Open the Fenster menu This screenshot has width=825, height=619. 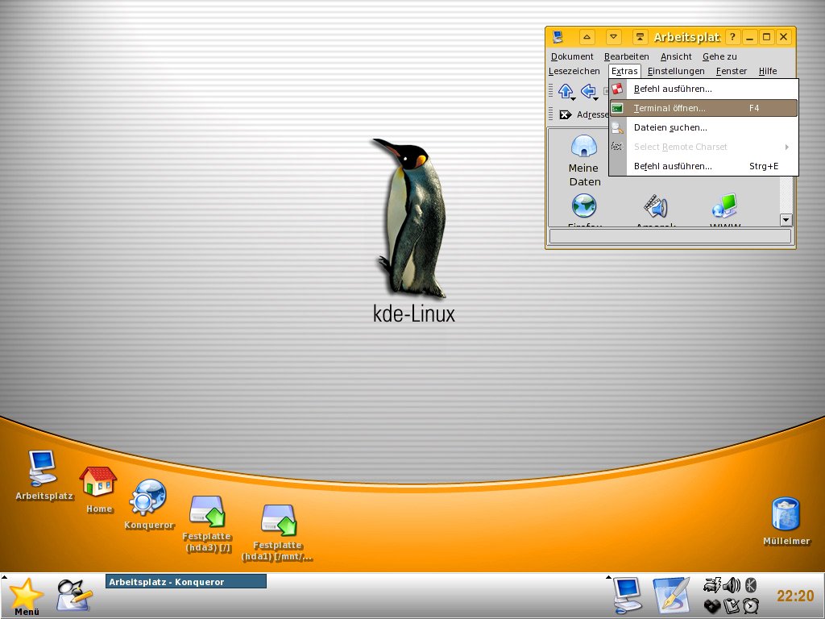tap(732, 71)
